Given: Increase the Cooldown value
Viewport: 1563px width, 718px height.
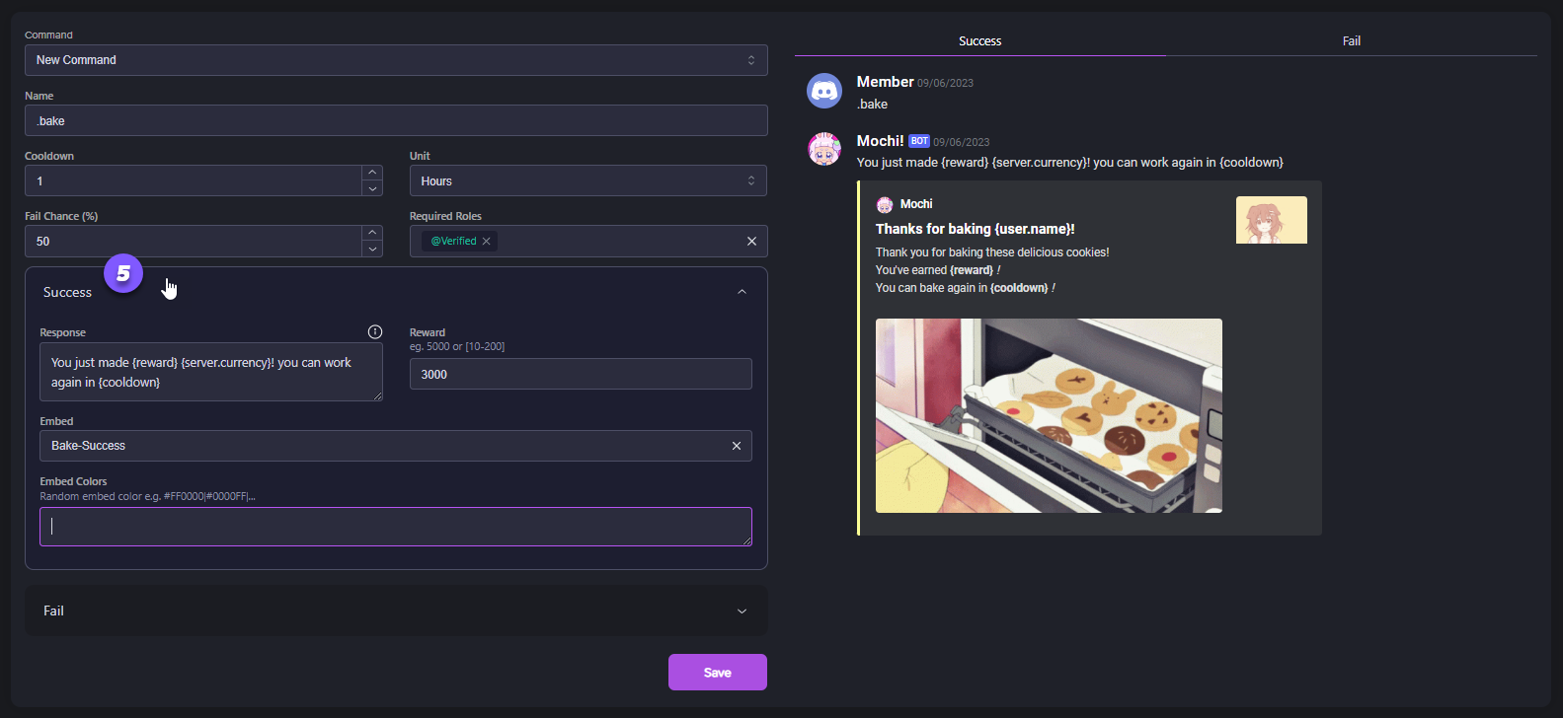Looking at the screenshot, I should (372, 174).
